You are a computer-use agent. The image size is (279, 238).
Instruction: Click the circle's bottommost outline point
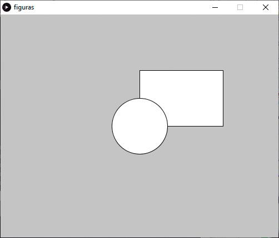coord(140,154)
